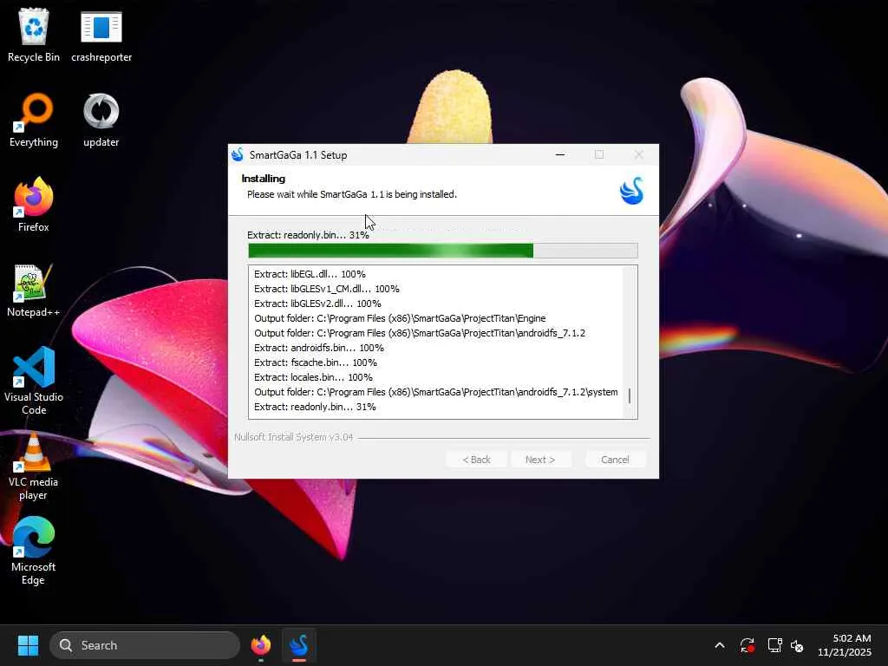The width and height of the screenshot is (888, 666).
Task: Click the sync status tray icon
Action: pyautogui.click(x=747, y=645)
